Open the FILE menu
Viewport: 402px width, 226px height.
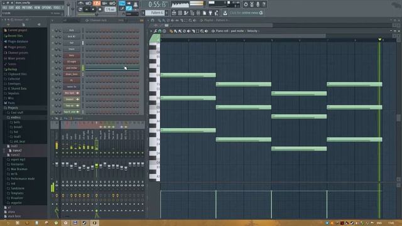click(4, 8)
